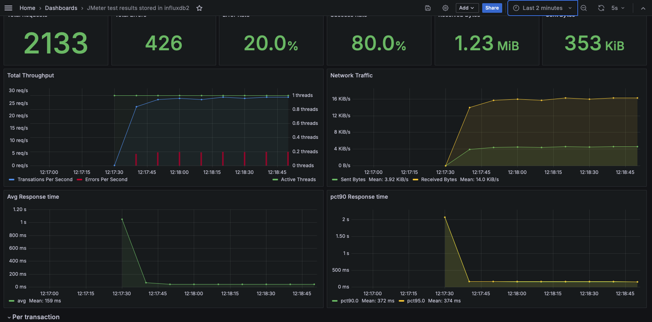Click the 426 total errors stat
Image resolution: width=652 pixels, height=322 pixels.
tap(164, 43)
